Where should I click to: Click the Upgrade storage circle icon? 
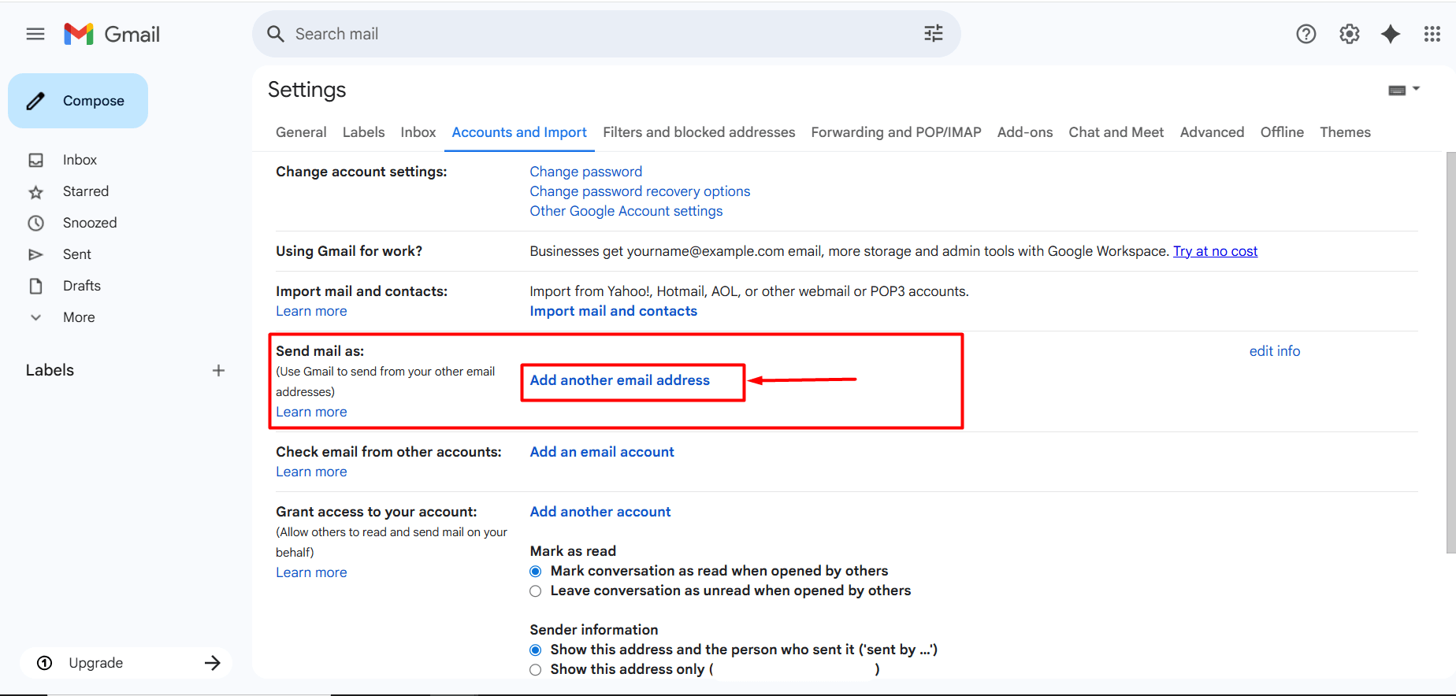click(x=45, y=663)
